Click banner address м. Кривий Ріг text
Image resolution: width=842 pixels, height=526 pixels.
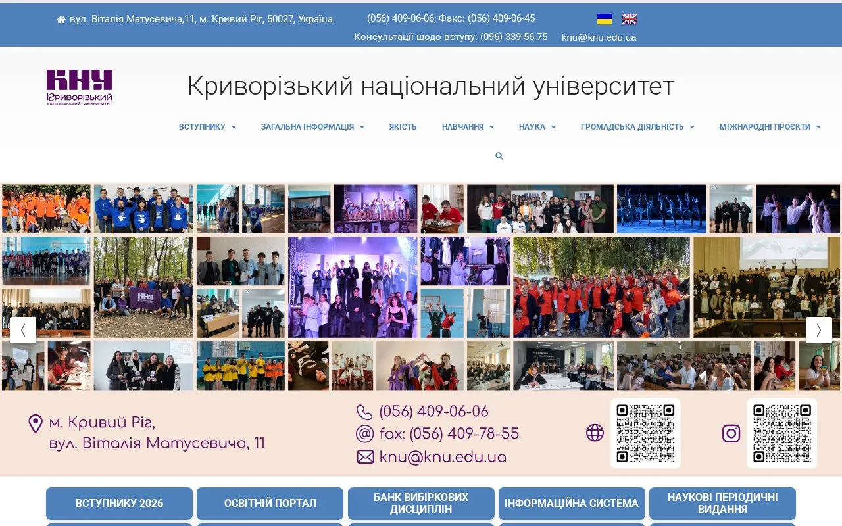tap(102, 423)
